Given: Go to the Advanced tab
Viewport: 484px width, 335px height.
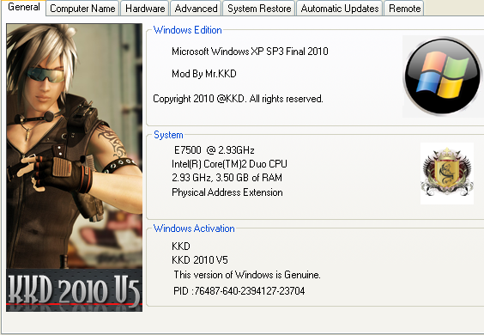Looking at the screenshot, I should [196, 9].
